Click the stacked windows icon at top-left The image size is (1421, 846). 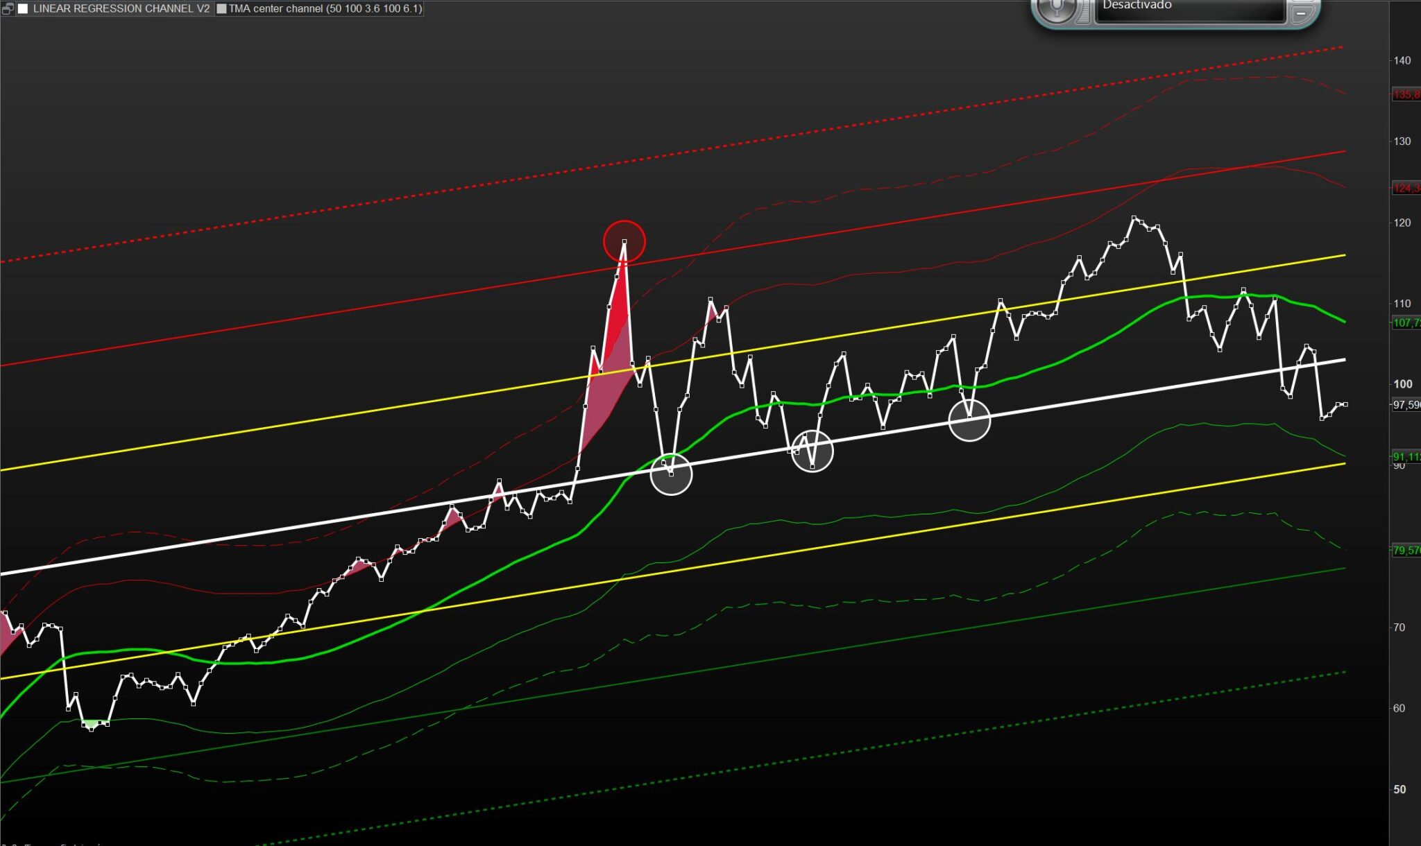[x=8, y=9]
